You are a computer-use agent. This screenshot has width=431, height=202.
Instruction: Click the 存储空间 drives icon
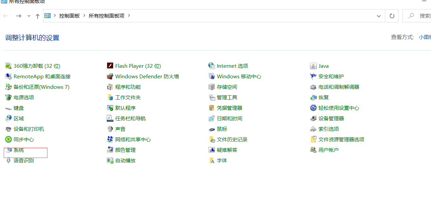[212, 87]
